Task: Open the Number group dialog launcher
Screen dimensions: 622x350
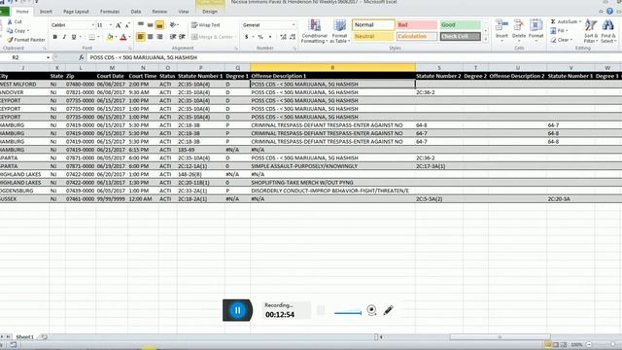Action: coord(294,49)
